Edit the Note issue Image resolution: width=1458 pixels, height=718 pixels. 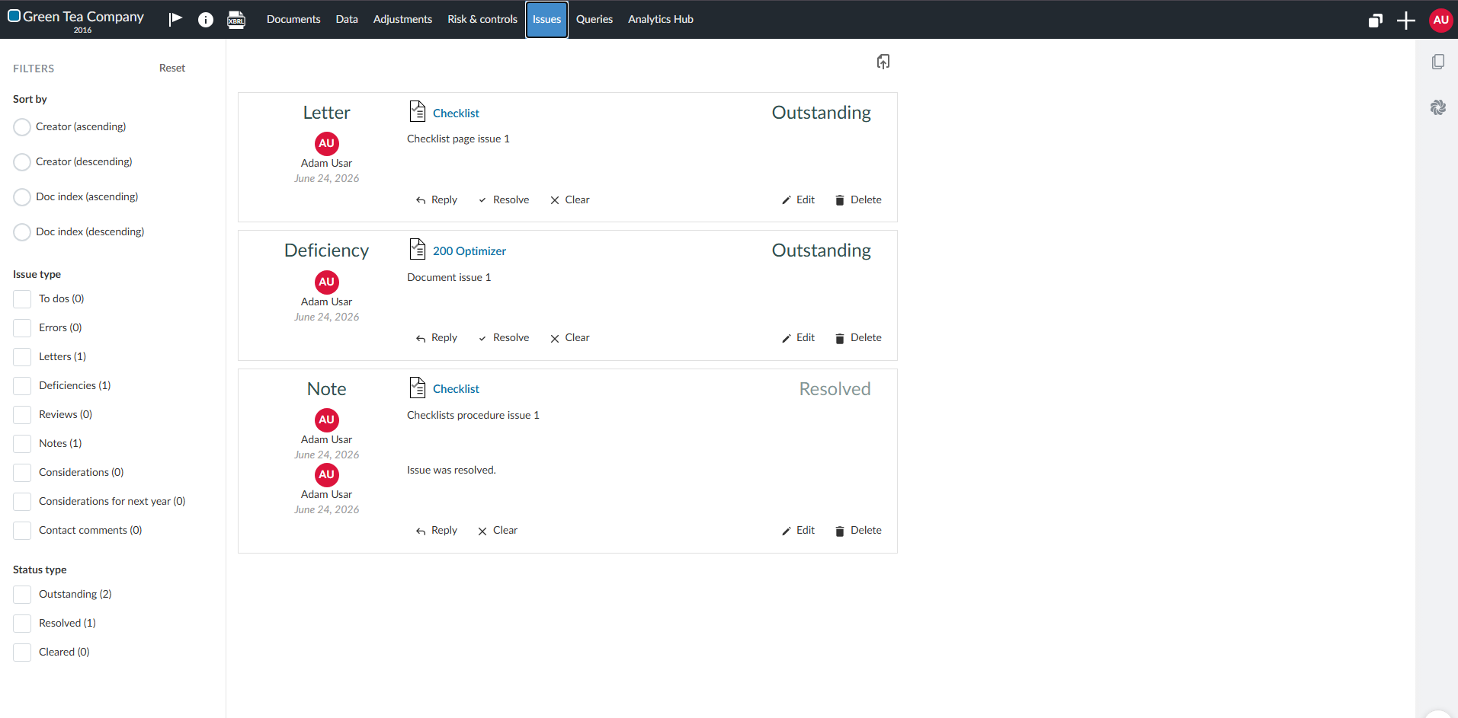tap(798, 530)
